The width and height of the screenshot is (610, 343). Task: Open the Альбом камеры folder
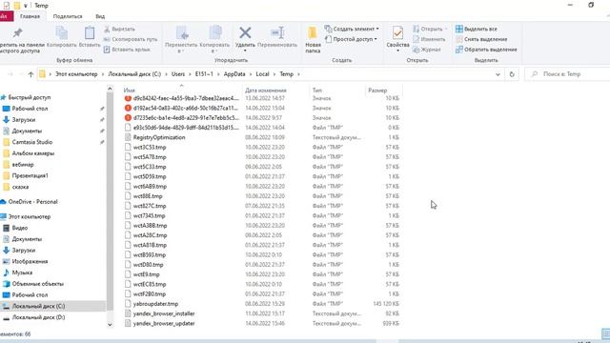click(33, 153)
